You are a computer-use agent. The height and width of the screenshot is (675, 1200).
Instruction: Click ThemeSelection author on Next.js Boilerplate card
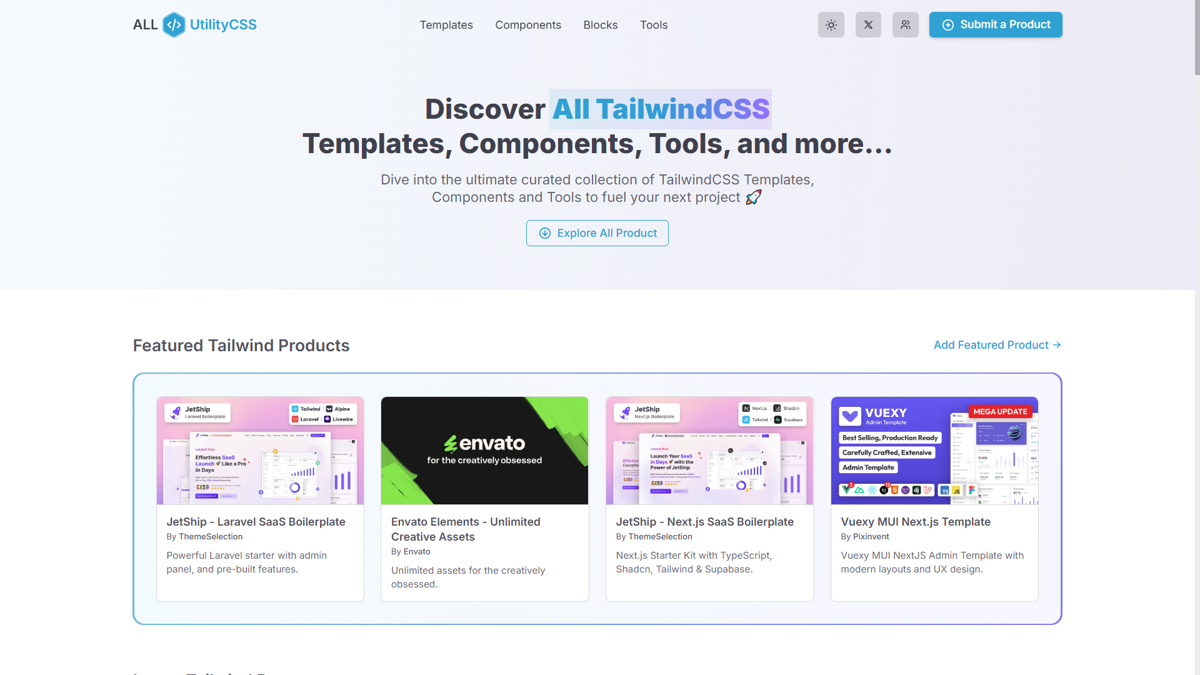pos(661,537)
